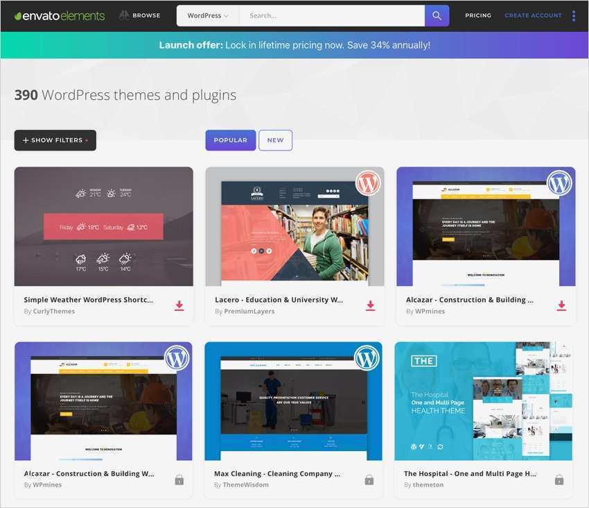This screenshot has height=508, width=589.
Task: Click the WordPress badge on the top-row Alcazar
Action: [x=559, y=183]
